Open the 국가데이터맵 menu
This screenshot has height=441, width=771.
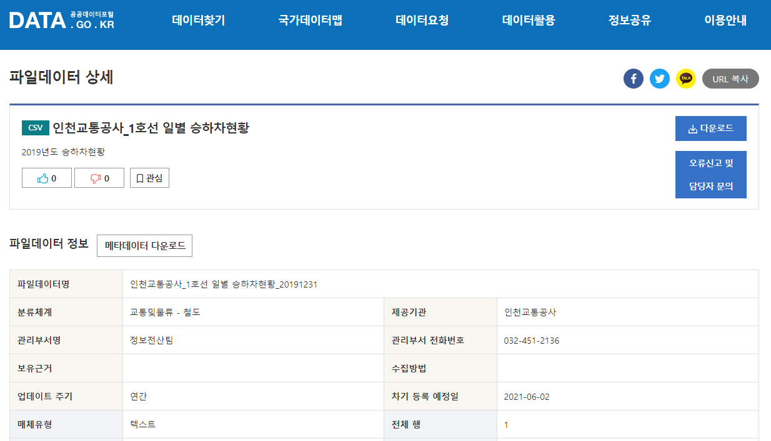coord(311,20)
